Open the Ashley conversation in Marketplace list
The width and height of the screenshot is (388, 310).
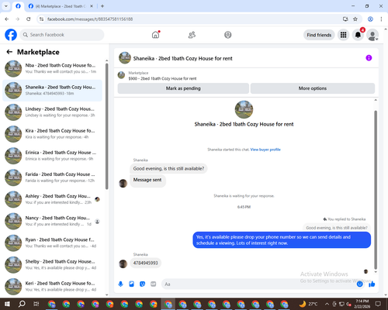[52, 199]
